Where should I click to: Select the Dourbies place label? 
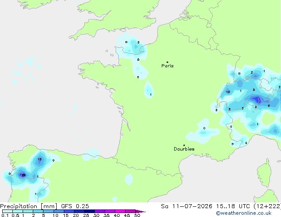184,149
